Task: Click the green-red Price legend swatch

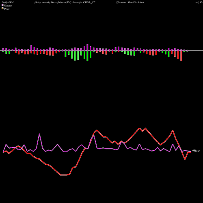Action: 2,8
